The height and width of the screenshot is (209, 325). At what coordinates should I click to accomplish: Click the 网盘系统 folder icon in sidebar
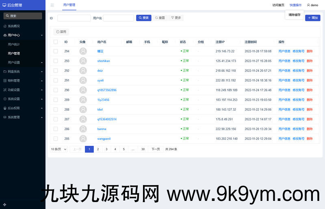[x=5, y=72]
